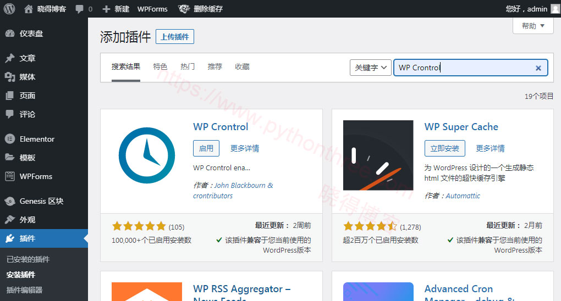This screenshot has height=301, width=561.
Task: Visit the site via home icon
Action: (x=28, y=9)
